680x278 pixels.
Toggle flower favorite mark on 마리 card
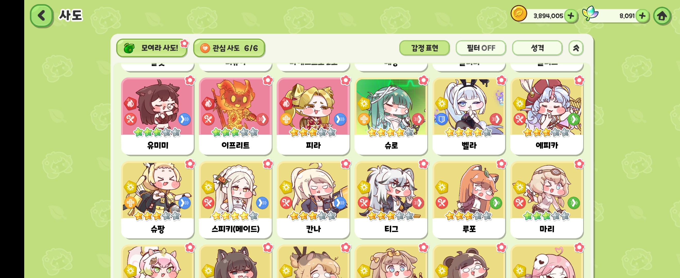click(x=579, y=164)
